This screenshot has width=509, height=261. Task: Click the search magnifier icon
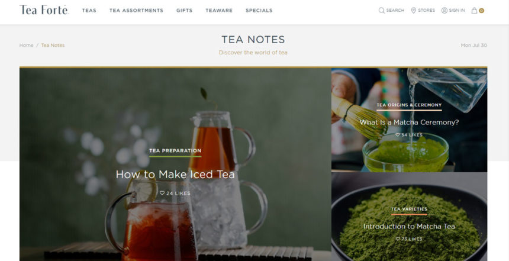pyautogui.click(x=381, y=11)
